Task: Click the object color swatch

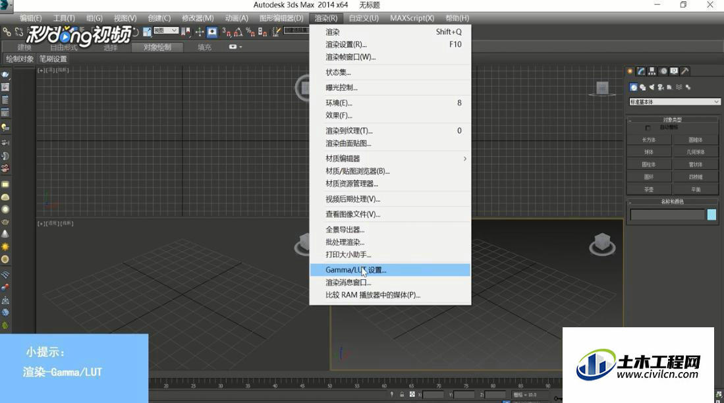Action: click(x=711, y=214)
